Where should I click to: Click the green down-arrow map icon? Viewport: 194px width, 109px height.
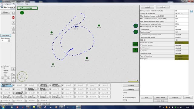(x=135, y=50)
